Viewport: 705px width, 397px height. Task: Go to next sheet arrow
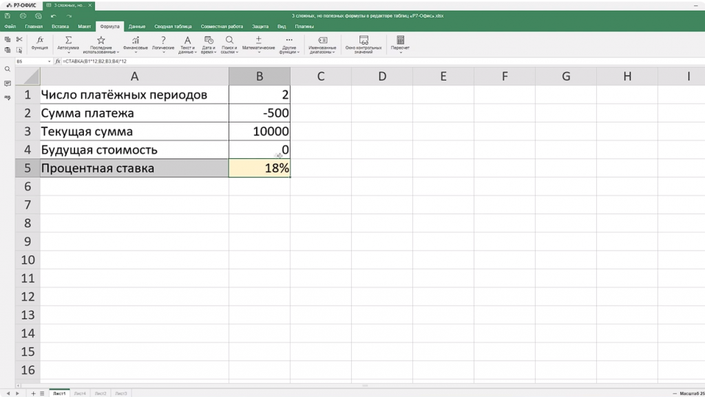[17, 394]
